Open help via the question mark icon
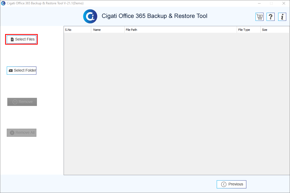 coord(271,17)
